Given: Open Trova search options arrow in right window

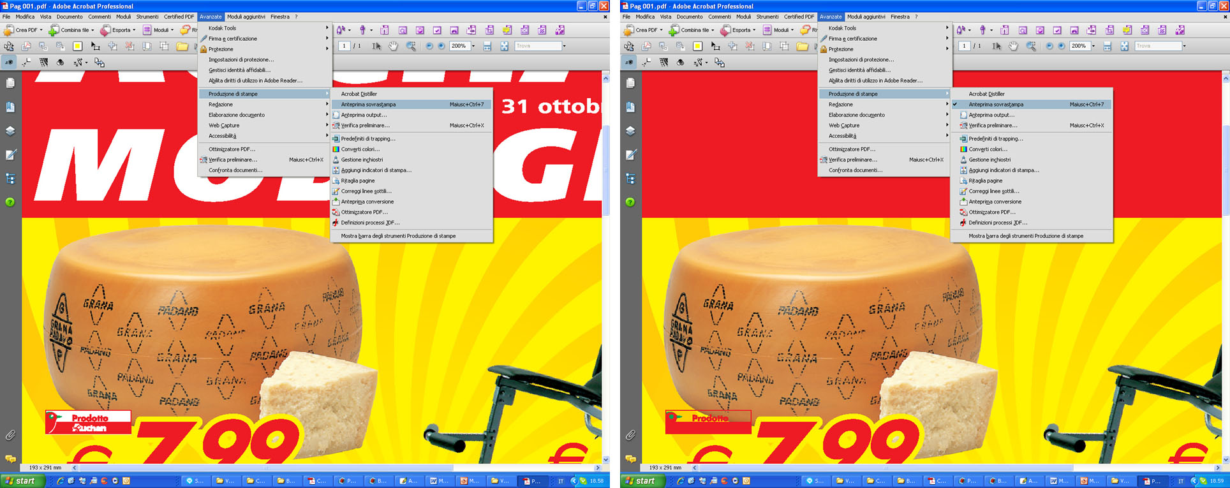Looking at the screenshot, I should point(1184,46).
